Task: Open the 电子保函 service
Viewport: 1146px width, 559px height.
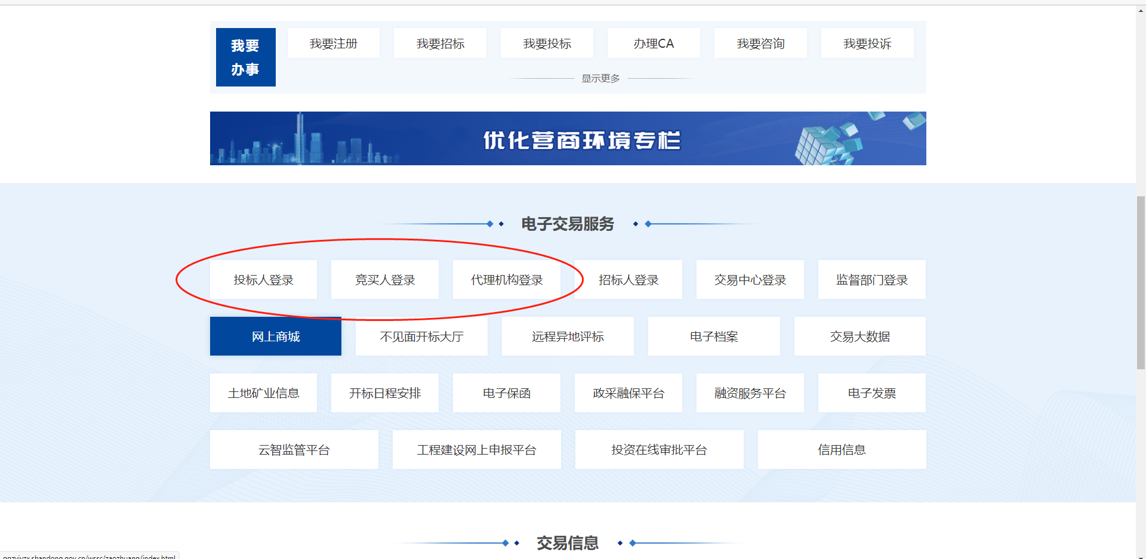Action: (x=506, y=393)
